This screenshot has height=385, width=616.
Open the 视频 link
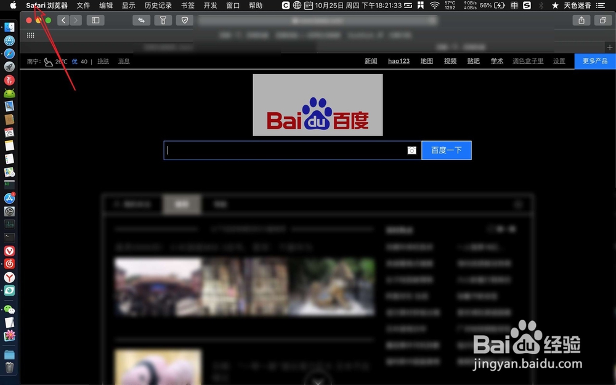coord(450,61)
